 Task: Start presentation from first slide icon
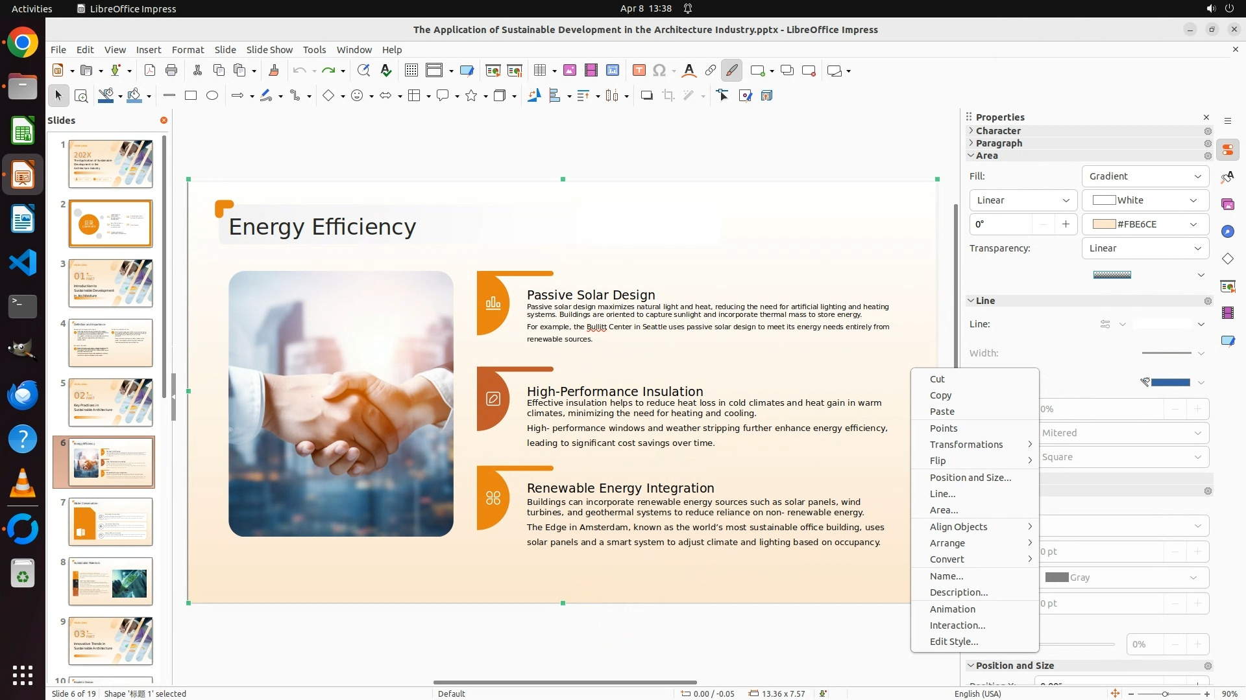click(493, 71)
